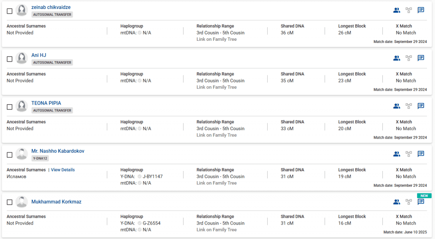Open in-common-with matches for zeinab chikvaidze

click(x=397, y=10)
